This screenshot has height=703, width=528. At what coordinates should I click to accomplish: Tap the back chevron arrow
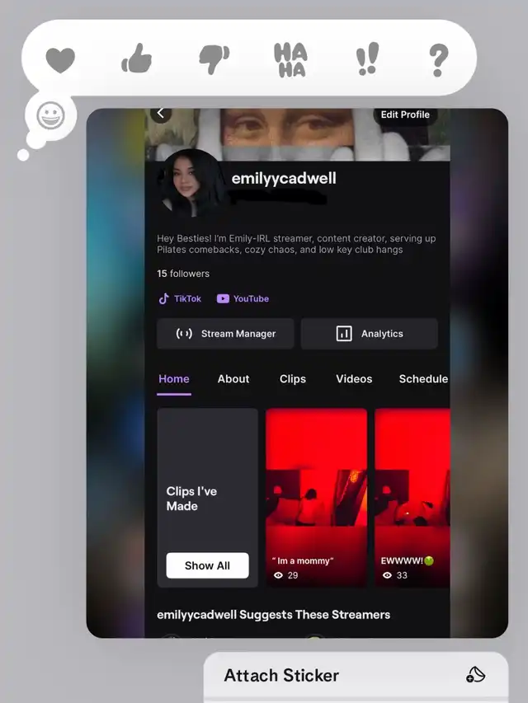[161, 114]
